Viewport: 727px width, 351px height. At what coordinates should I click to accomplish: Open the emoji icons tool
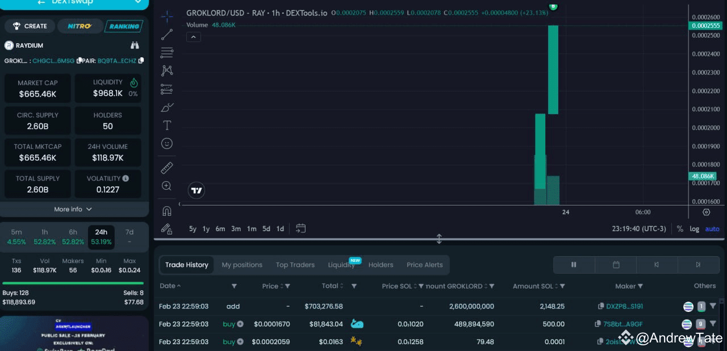(167, 144)
